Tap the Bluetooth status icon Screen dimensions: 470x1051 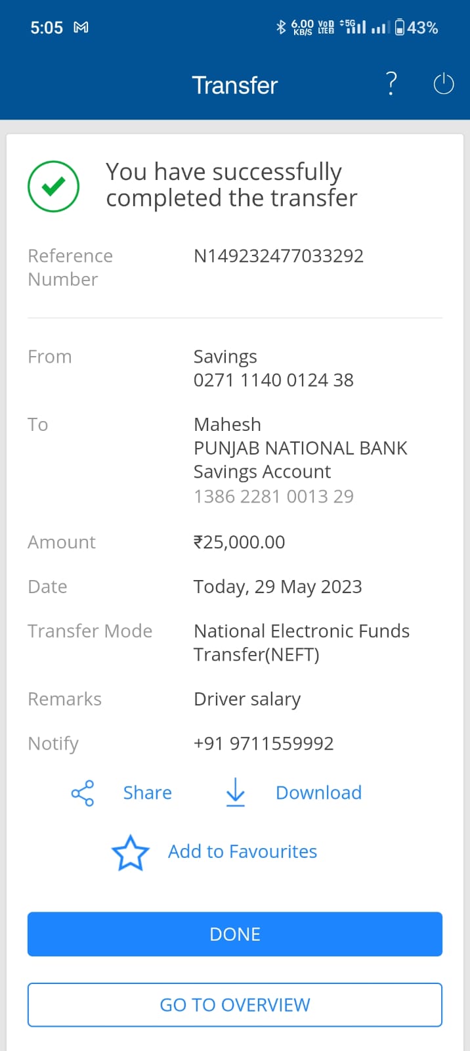tap(281, 28)
